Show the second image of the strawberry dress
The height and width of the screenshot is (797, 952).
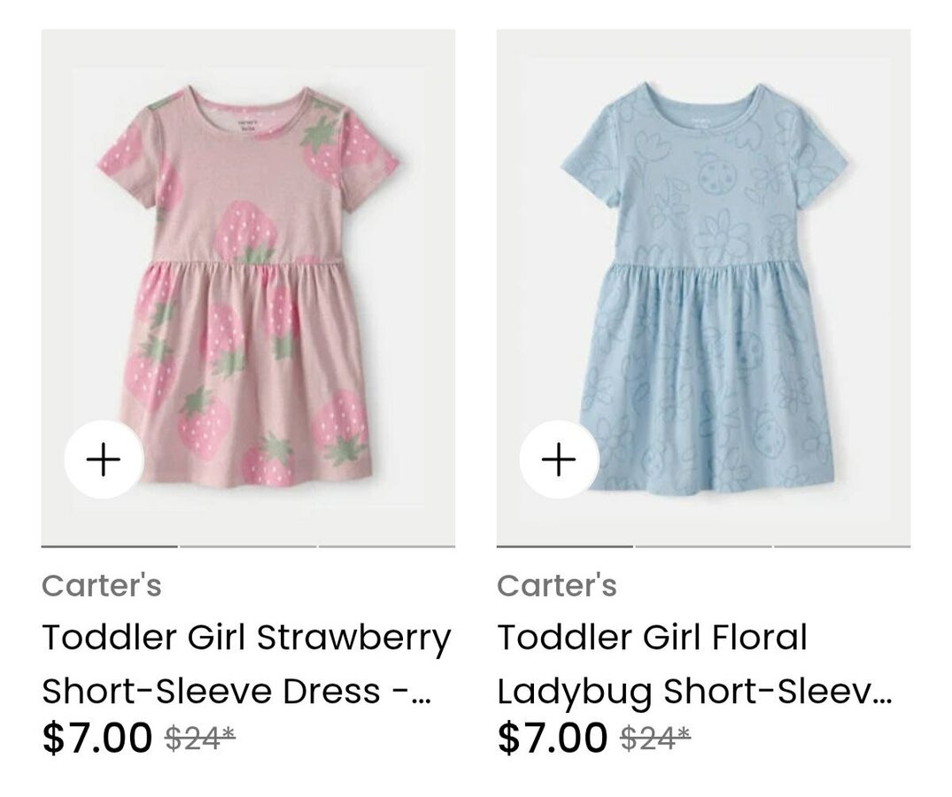248,546
